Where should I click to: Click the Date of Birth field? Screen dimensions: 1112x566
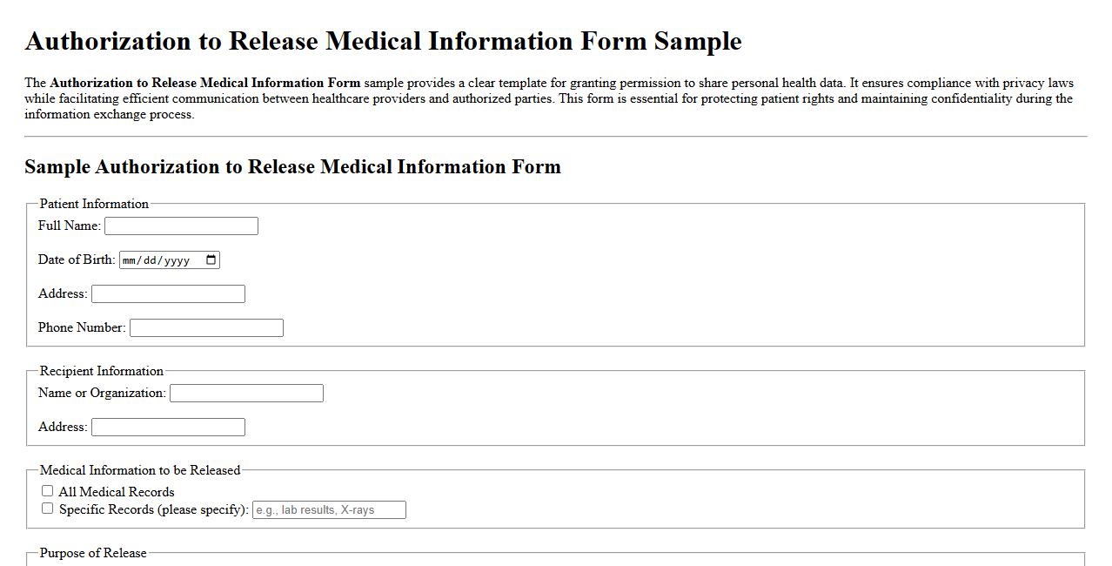pos(161,259)
